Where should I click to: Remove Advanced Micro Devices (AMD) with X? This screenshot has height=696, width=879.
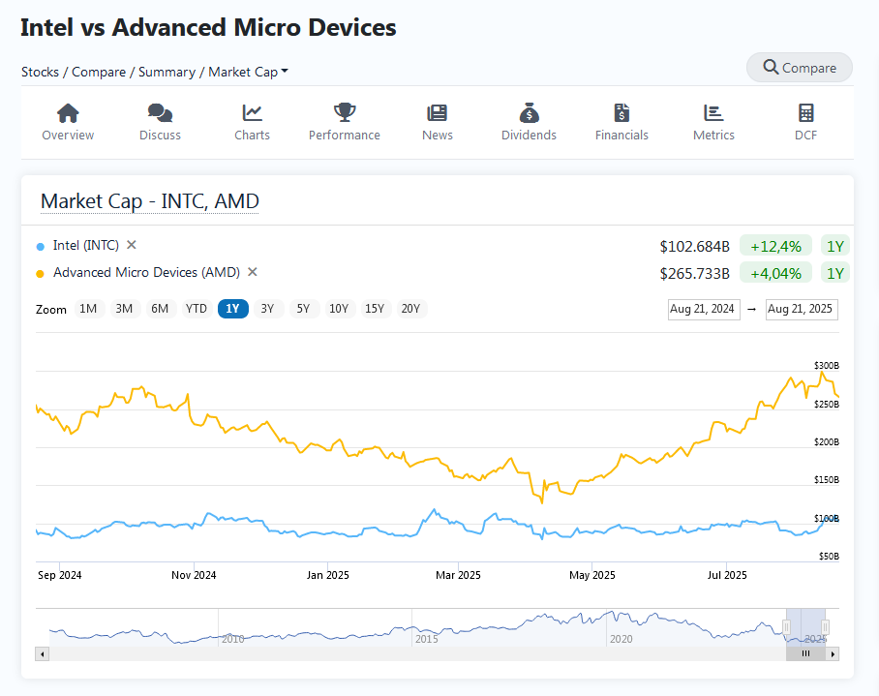coord(253,272)
